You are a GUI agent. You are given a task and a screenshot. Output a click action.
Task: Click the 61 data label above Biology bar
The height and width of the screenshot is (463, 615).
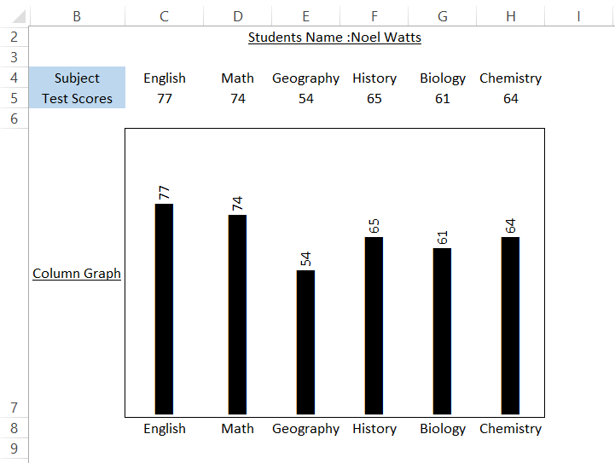point(443,237)
